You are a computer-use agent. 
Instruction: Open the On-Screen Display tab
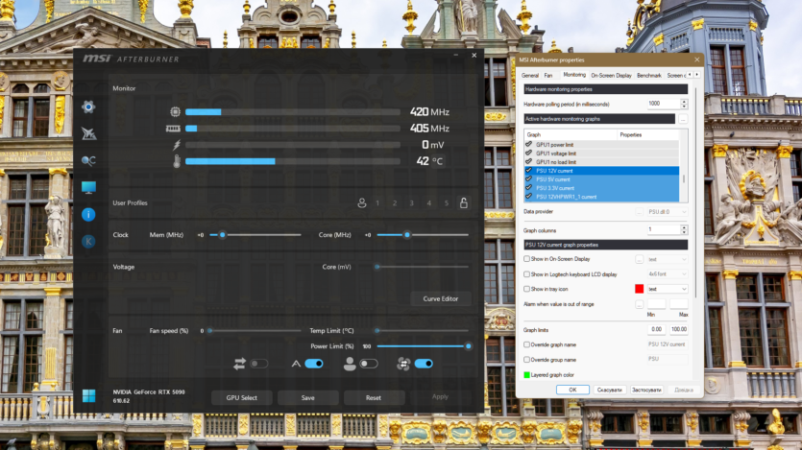(x=611, y=76)
